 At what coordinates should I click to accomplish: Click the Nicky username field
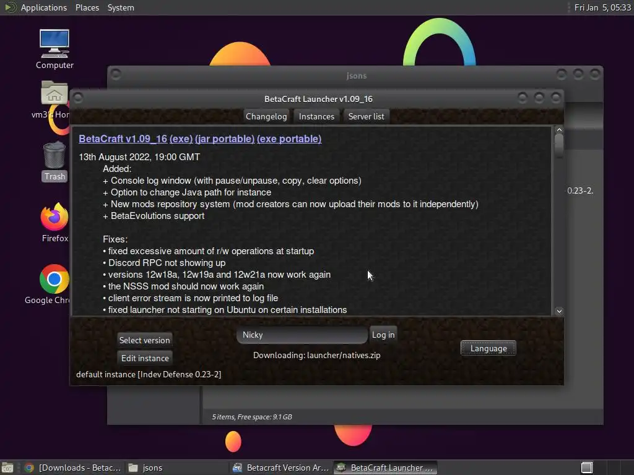(302, 335)
